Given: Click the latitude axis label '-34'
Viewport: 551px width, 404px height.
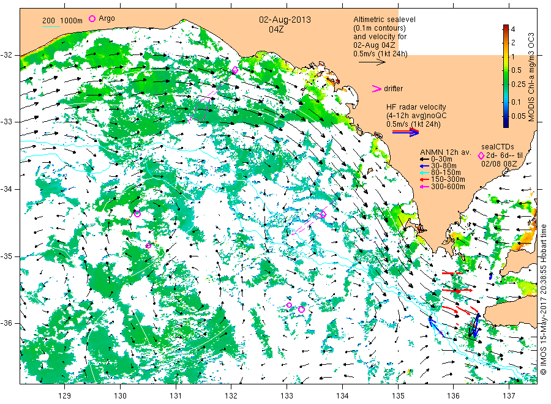Looking at the screenshot, I should [x=6, y=189].
